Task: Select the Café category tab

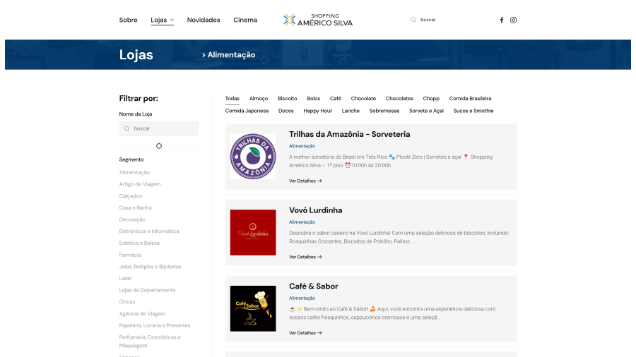Action: coord(335,99)
